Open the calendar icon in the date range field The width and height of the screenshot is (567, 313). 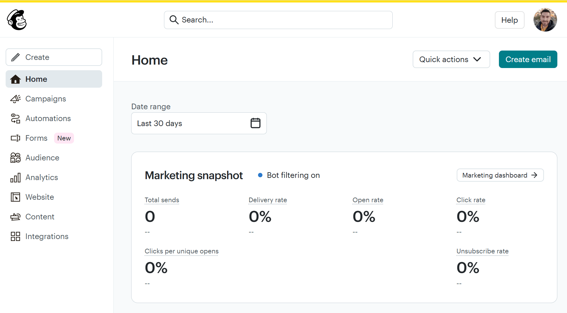[x=256, y=123]
